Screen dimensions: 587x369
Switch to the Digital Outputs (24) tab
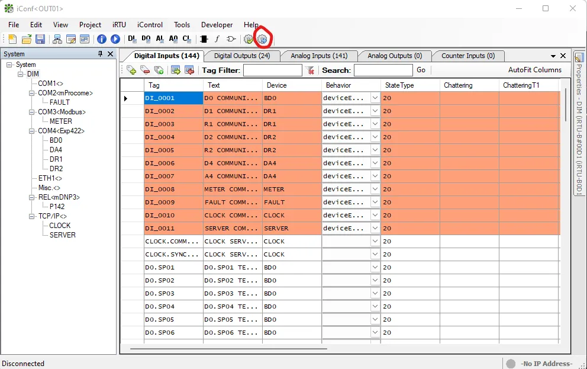242,56
